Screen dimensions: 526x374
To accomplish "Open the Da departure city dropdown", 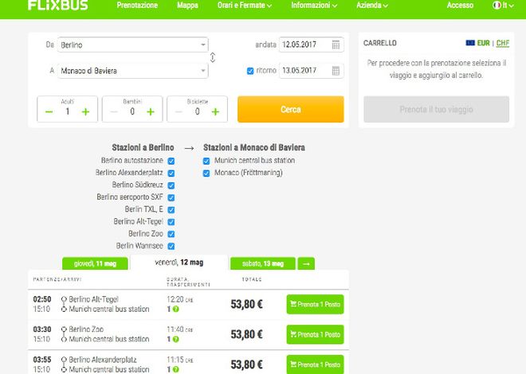I will point(133,45).
